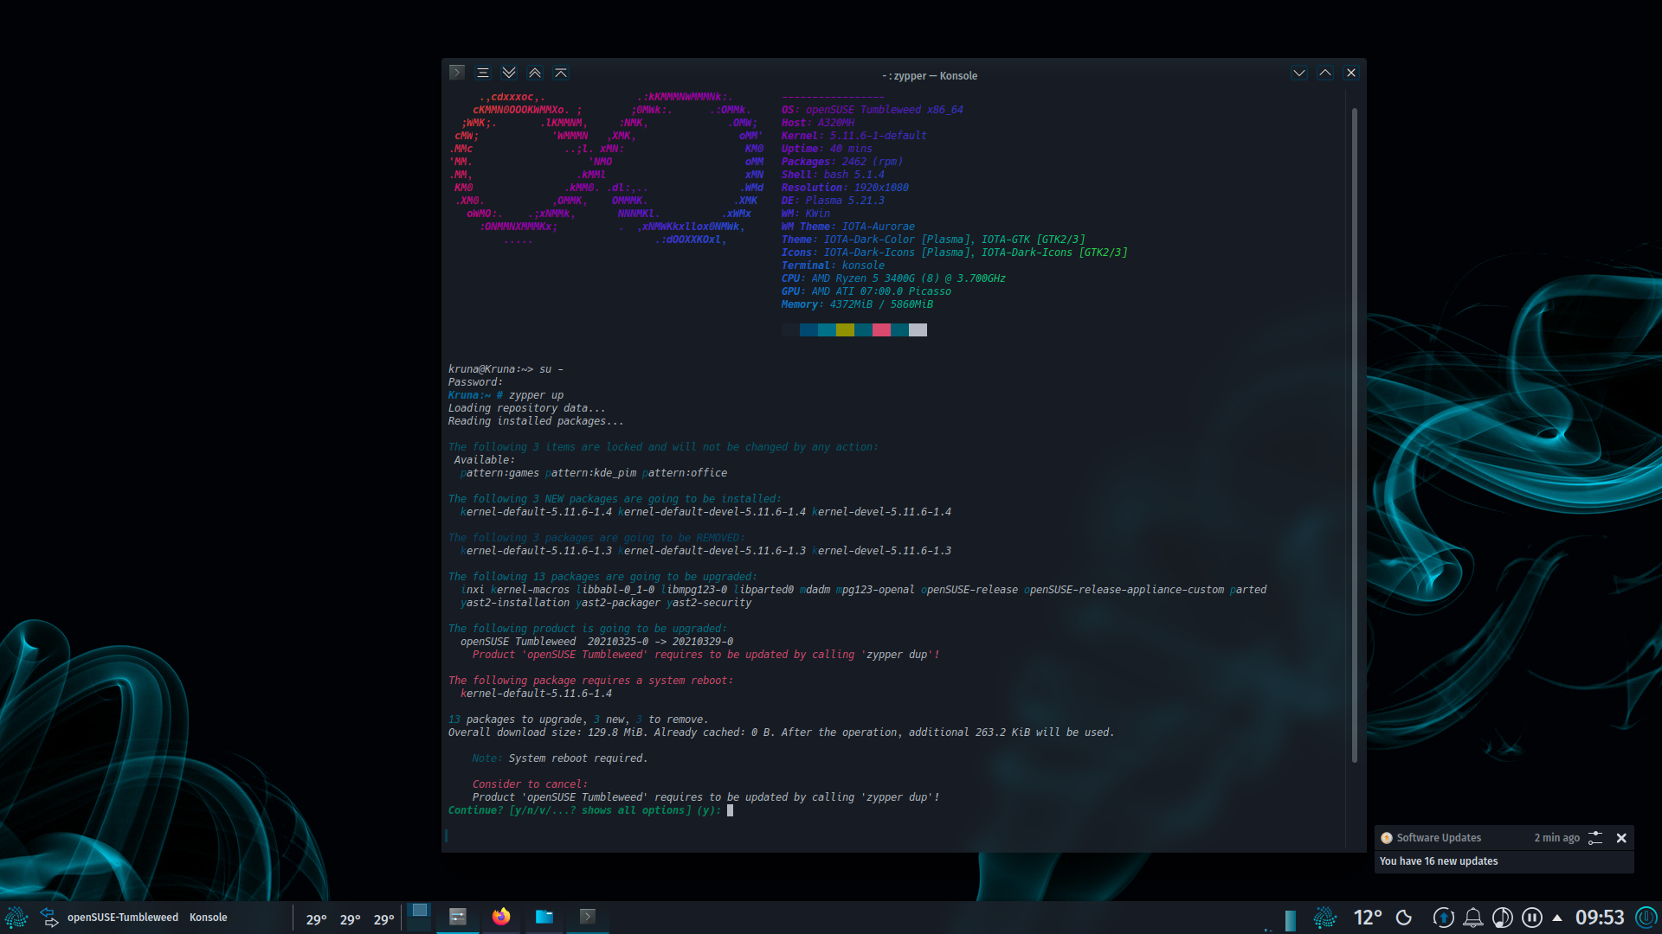The width and height of the screenshot is (1662, 934).
Task: Click the 'Overall download size: 129.8 MiB' line
Action: [x=781, y=732]
